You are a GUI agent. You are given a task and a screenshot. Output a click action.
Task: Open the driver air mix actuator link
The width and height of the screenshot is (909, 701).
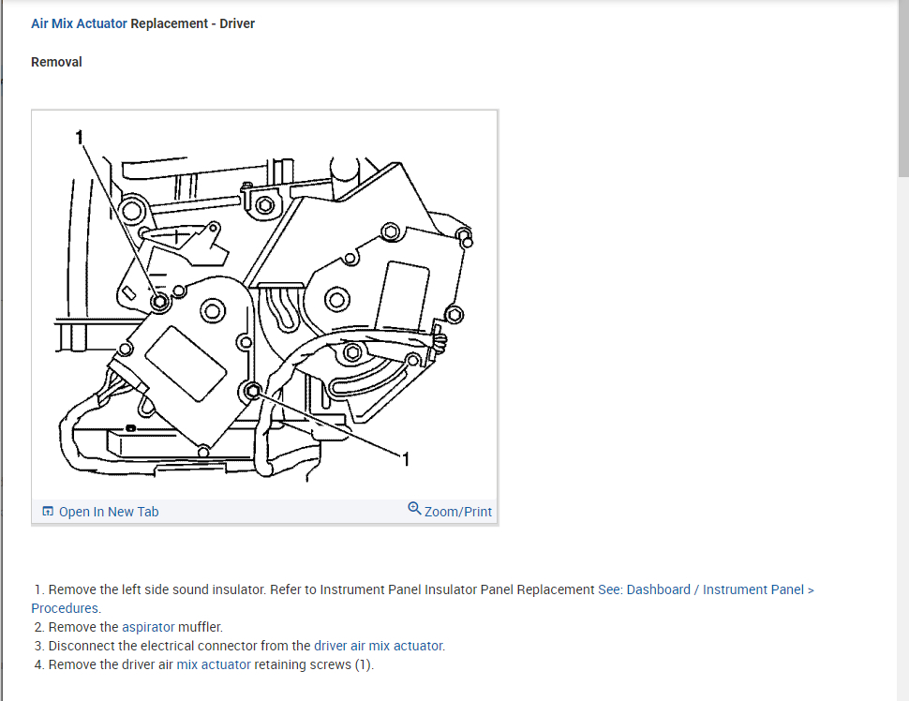point(379,646)
